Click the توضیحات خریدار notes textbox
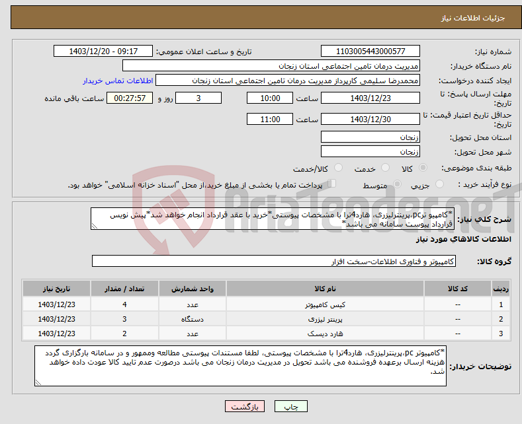Image resolution: width=522 pixels, height=424 pixels. tap(240, 365)
